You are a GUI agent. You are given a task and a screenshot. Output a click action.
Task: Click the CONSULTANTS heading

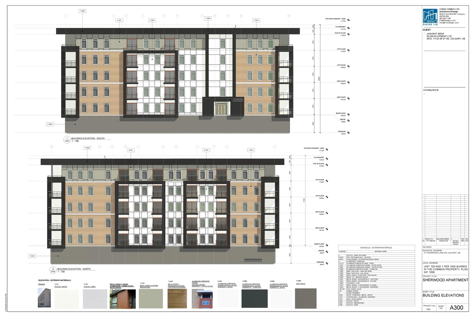pyautogui.click(x=431, y=90)
